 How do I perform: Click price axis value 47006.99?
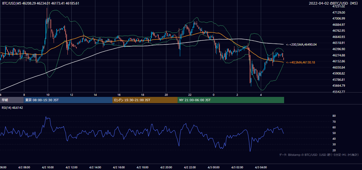(x=338, y=18)
